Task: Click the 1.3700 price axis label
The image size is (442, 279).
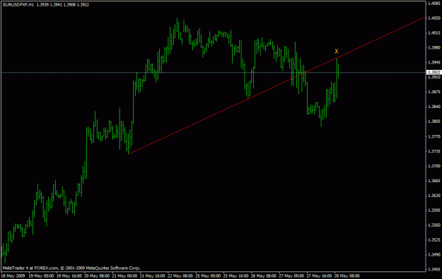Action: click(434, 166)
